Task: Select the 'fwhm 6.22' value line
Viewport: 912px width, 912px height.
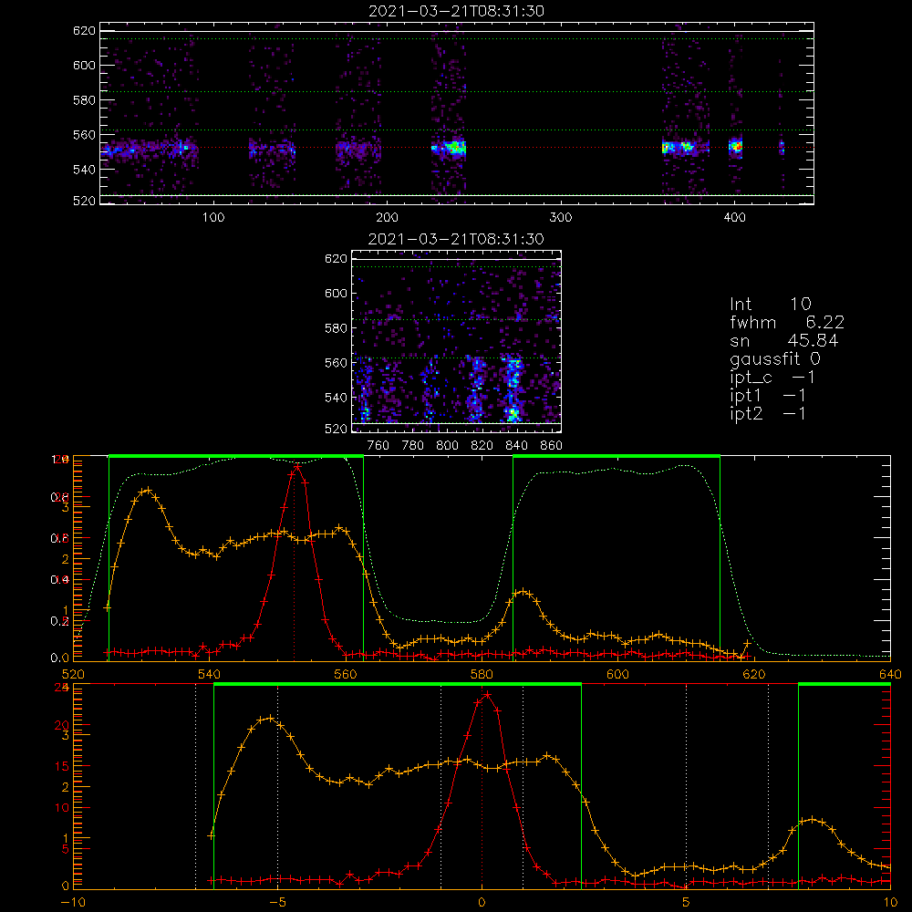Action: [787, 322]
